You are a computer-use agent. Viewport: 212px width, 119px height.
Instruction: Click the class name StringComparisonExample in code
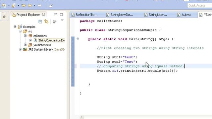click(132, 30)
